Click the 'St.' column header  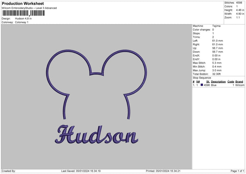coord(208,82)
